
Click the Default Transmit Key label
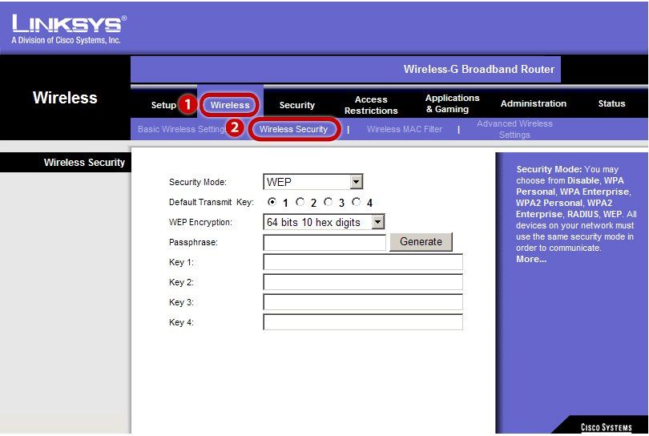pyautogui.click(x=211, y=202)
